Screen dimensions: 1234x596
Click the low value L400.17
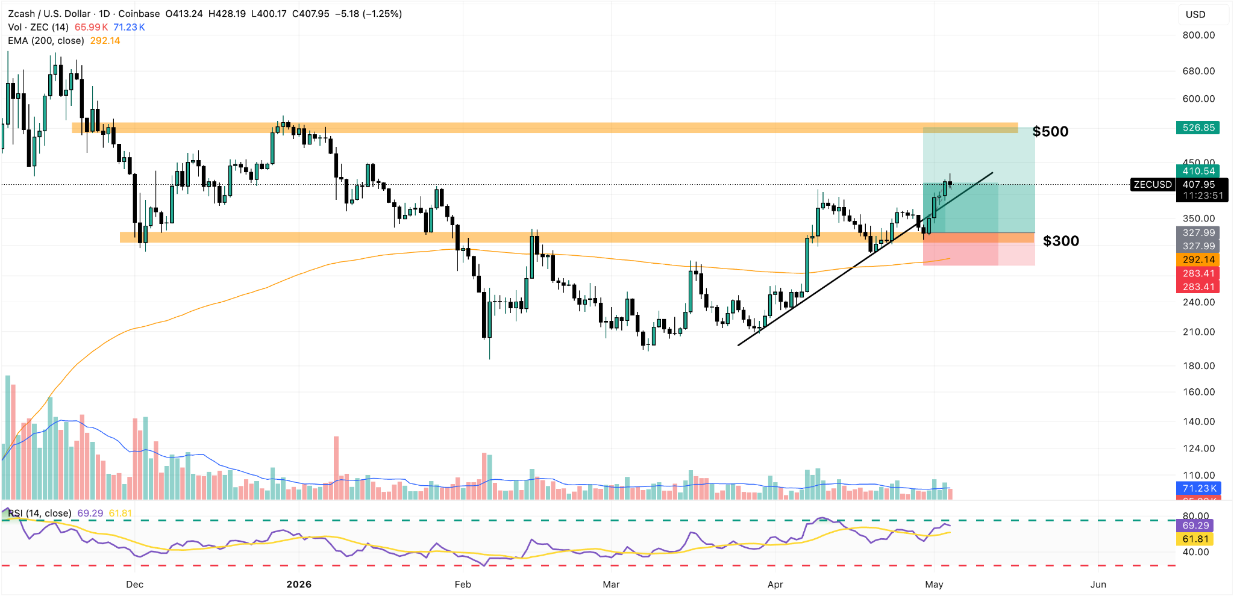[269, 13]
